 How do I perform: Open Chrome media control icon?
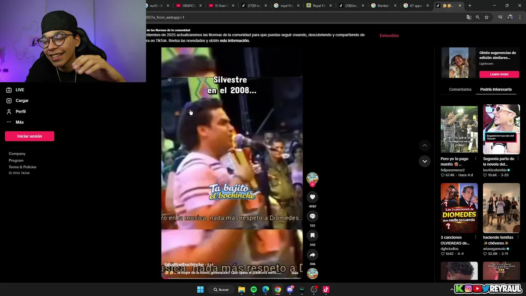click(500, 17)
